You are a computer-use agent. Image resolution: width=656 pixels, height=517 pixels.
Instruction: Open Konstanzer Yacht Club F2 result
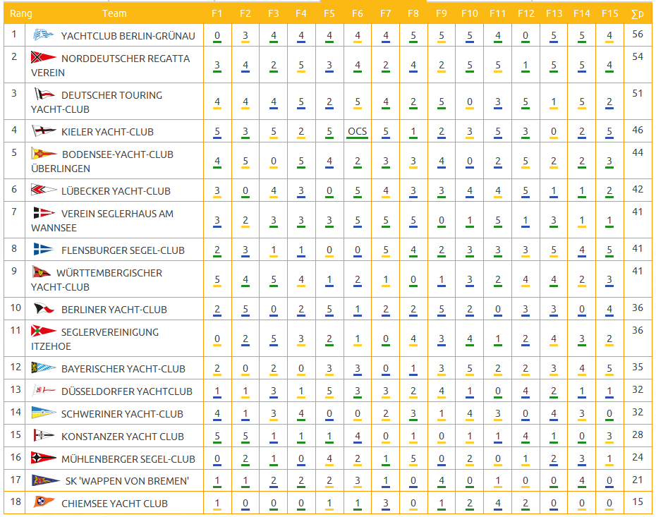[245, 437]
